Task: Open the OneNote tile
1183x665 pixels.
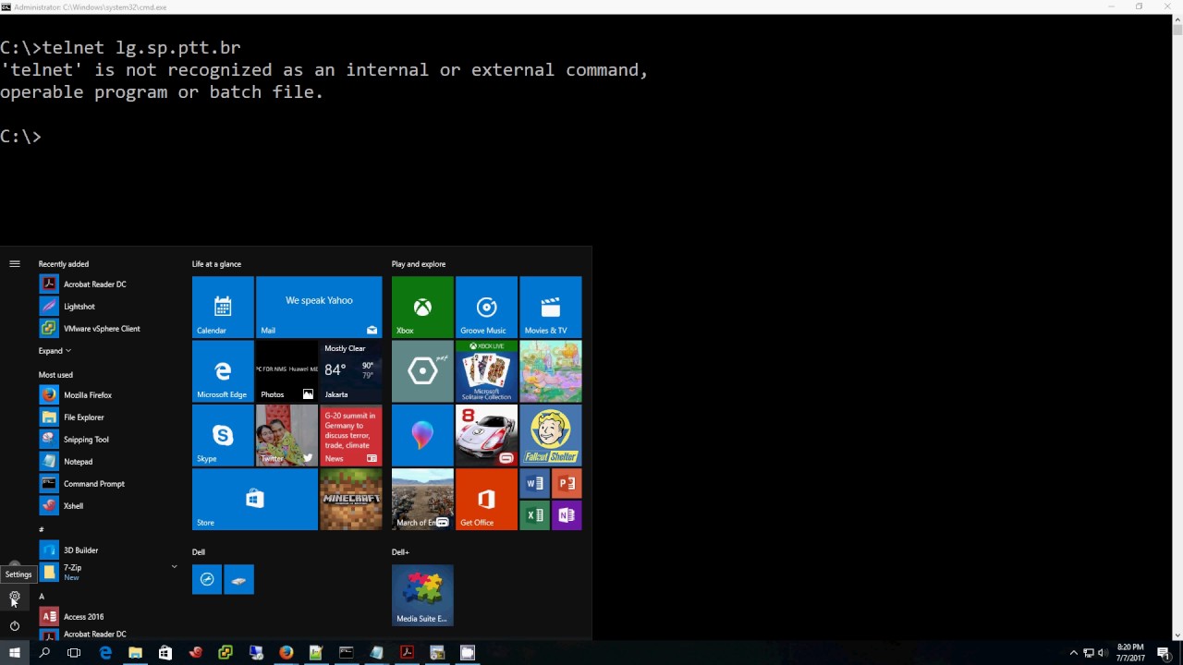Action: click(x=567, y=514)
